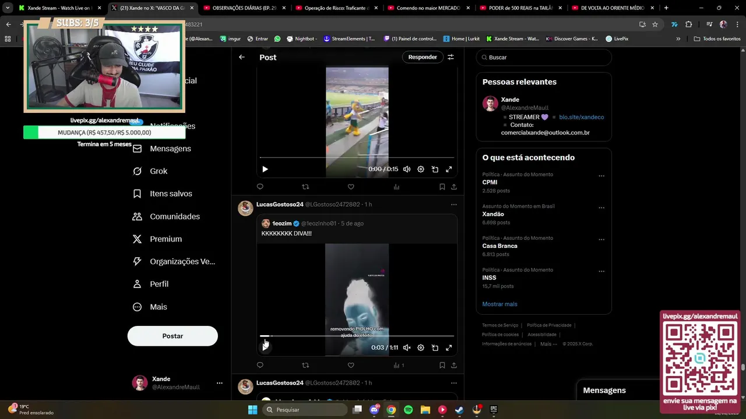Enable picture-in-picture on the DIVA video

coord(435,347)
